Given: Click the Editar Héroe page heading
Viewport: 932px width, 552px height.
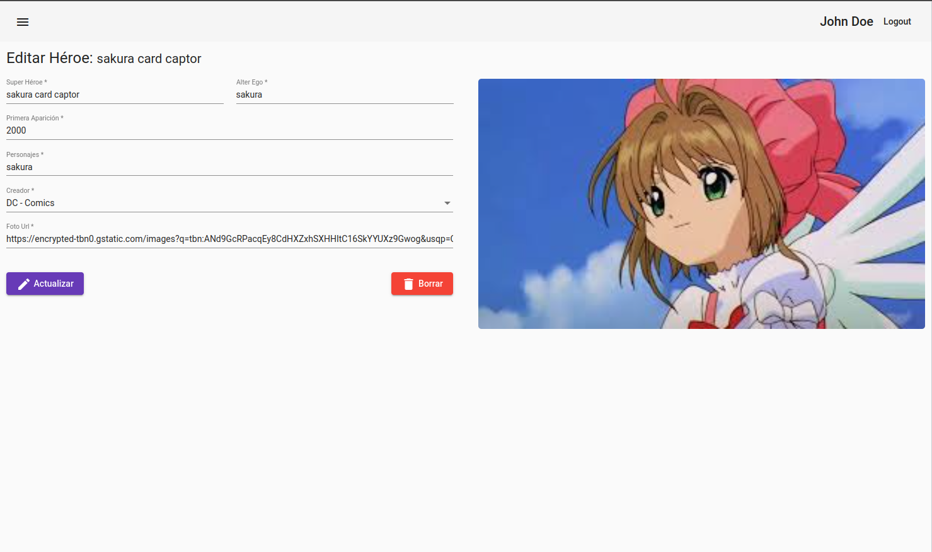Looking at the screenshot, I should tap(104, 58).
